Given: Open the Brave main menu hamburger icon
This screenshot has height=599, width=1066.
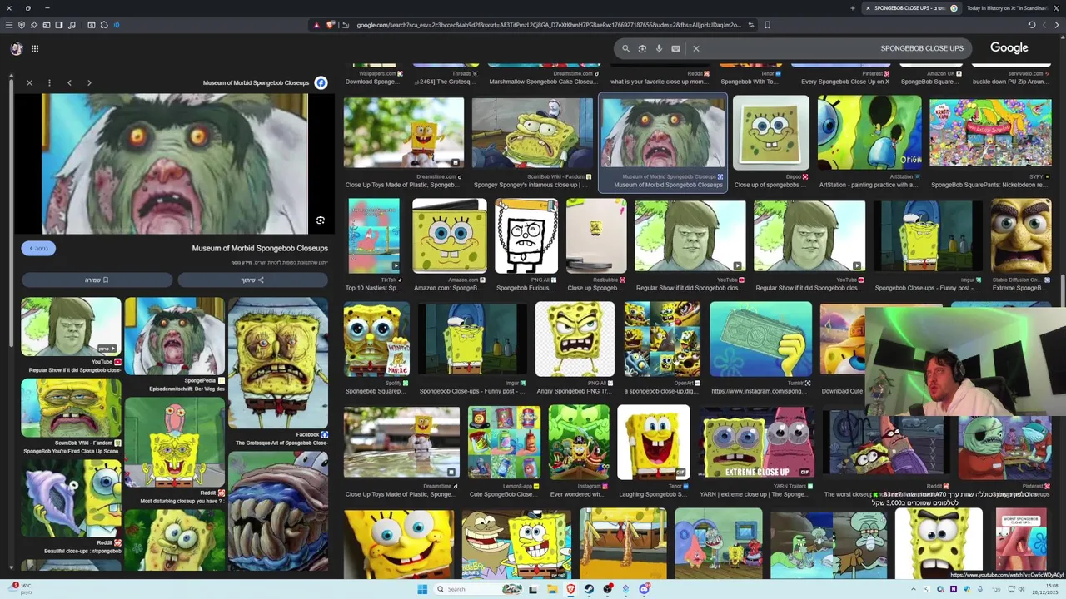Looking at the screenshot, I should click(9, 25).
